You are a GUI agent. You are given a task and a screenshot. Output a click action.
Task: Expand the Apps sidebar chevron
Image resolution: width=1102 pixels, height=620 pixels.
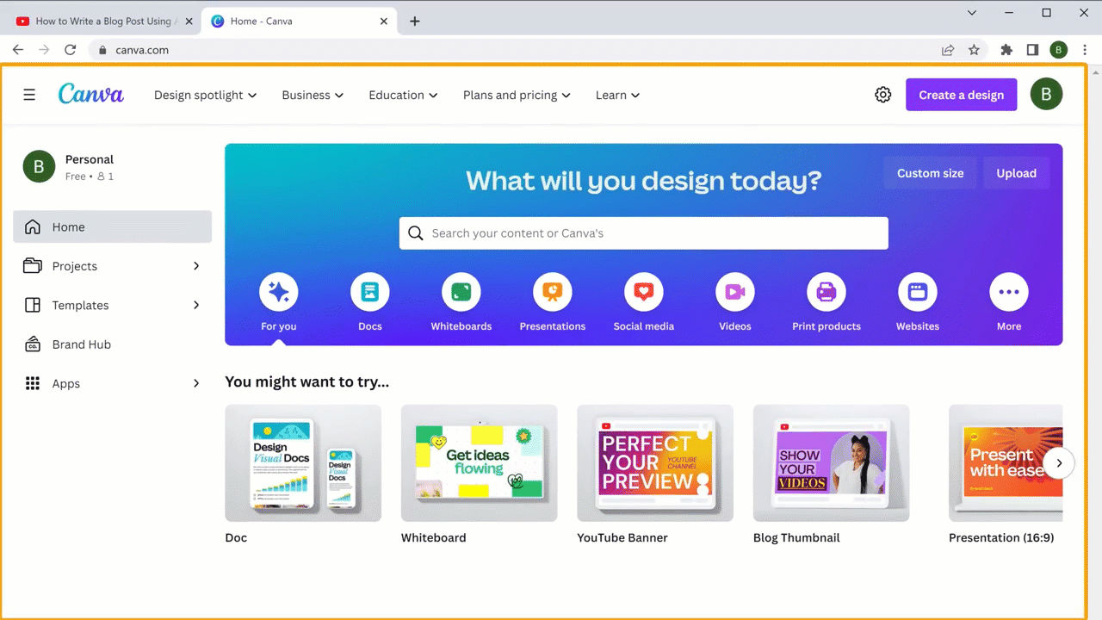pyautogui.click(x=196, y=383)
